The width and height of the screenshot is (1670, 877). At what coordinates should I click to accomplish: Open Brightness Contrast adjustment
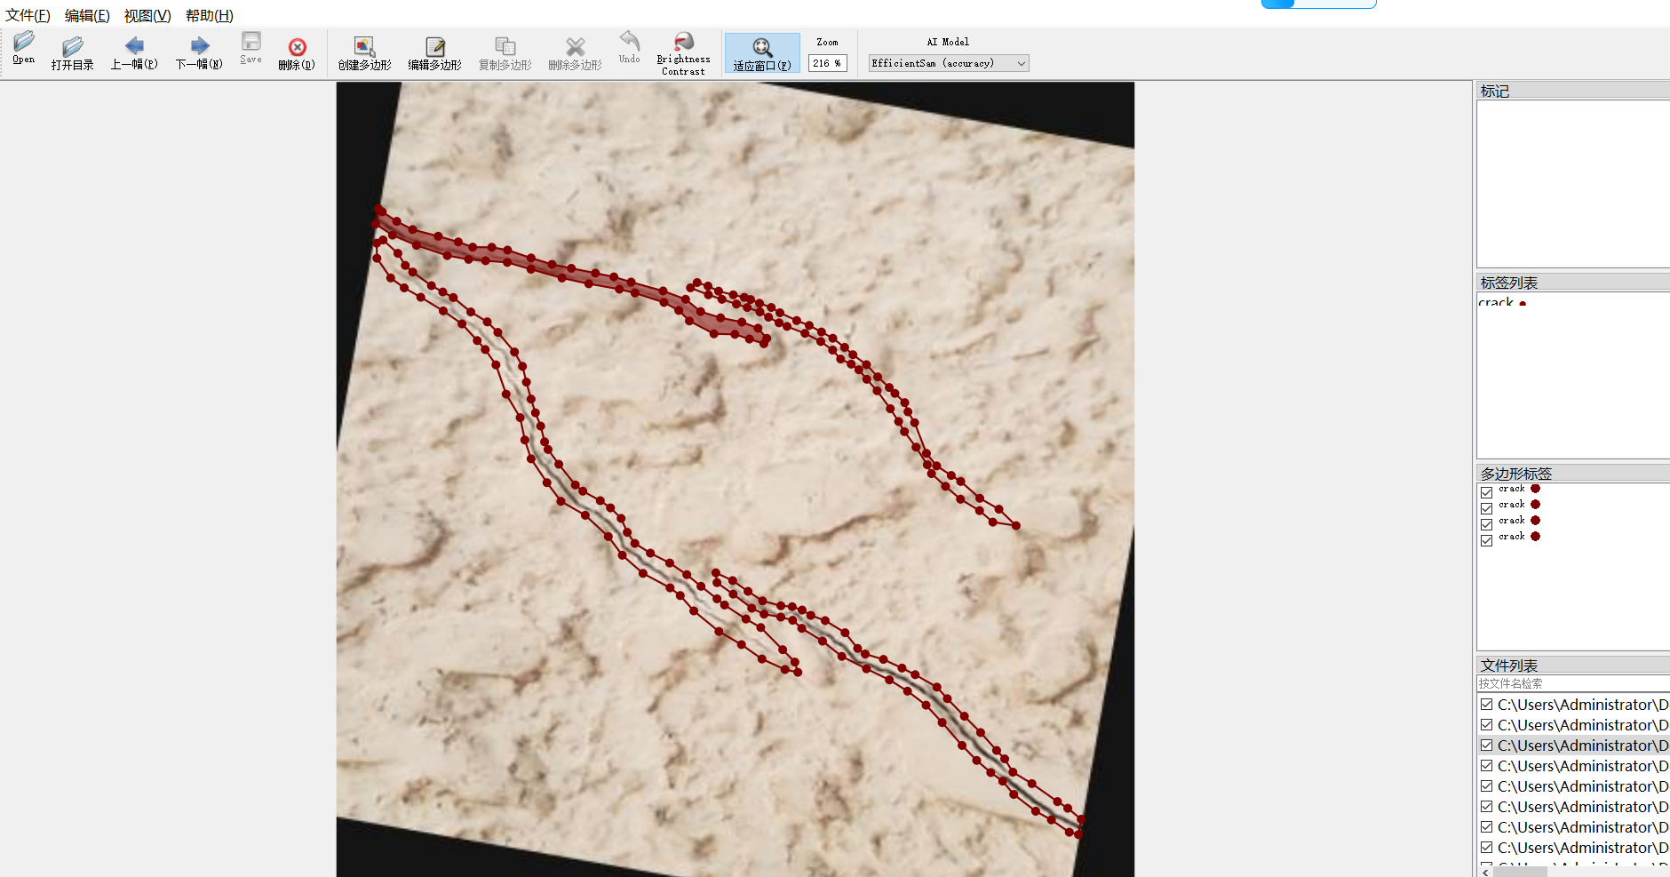tap(683, 43)
